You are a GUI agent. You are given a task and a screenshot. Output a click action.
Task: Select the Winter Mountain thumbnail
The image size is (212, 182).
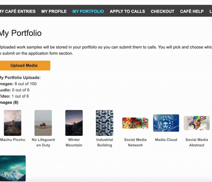pyautogui.click(x=74, y=123)
